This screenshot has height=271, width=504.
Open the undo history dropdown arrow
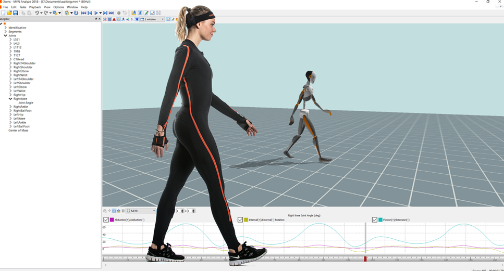(x=41, y=13)
